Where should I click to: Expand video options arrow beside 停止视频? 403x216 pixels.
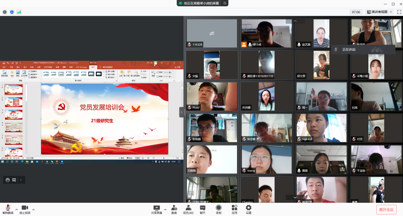coord(33,210)
